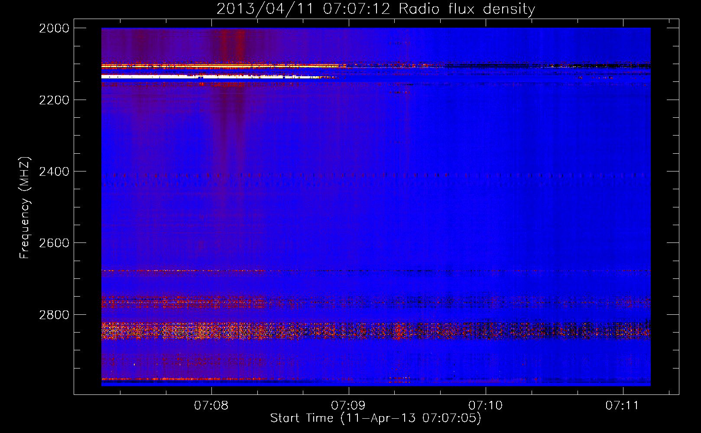Click the 2800 frequency tick label
The height and width of the screenshot is (433, 701).
pyautogui.click(x=54, y=314)
